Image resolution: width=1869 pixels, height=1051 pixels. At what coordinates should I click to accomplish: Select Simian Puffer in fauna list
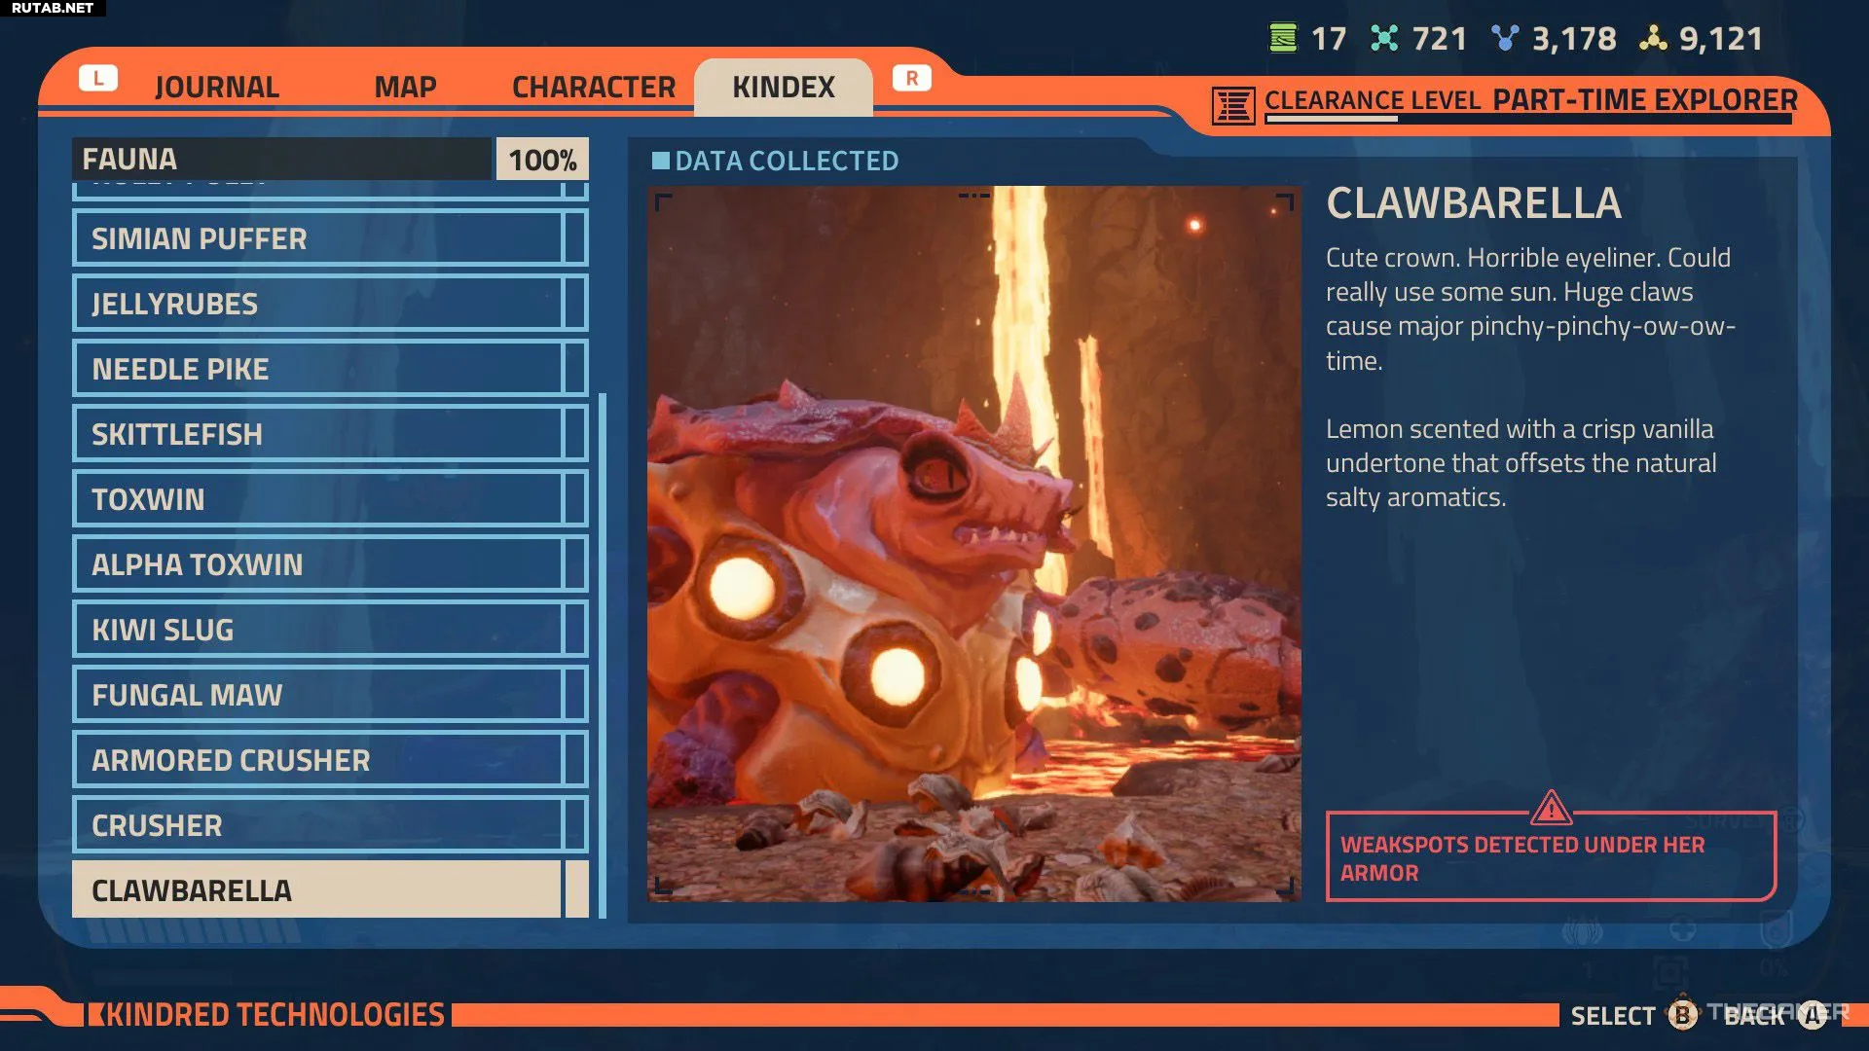[x=330, y=238]
